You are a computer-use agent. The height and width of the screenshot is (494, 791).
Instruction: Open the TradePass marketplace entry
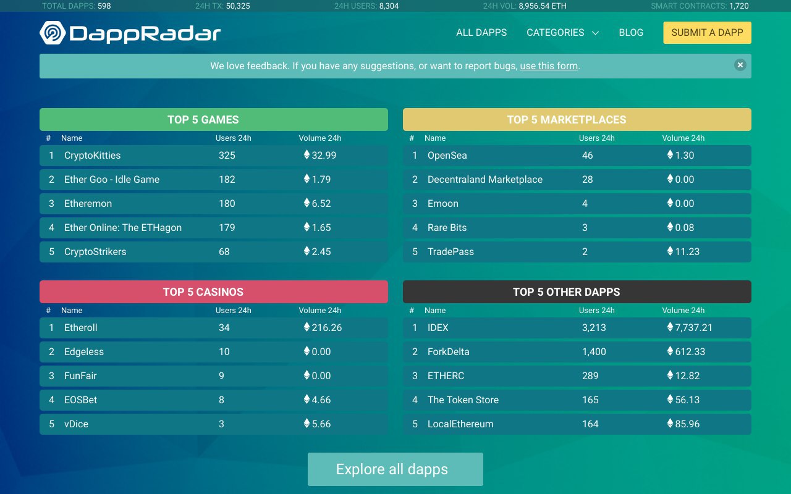click(x=450, y=252)
